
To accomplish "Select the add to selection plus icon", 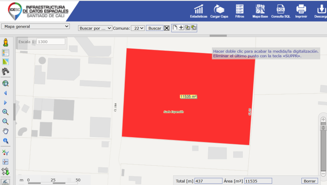I will pos(181,27).
